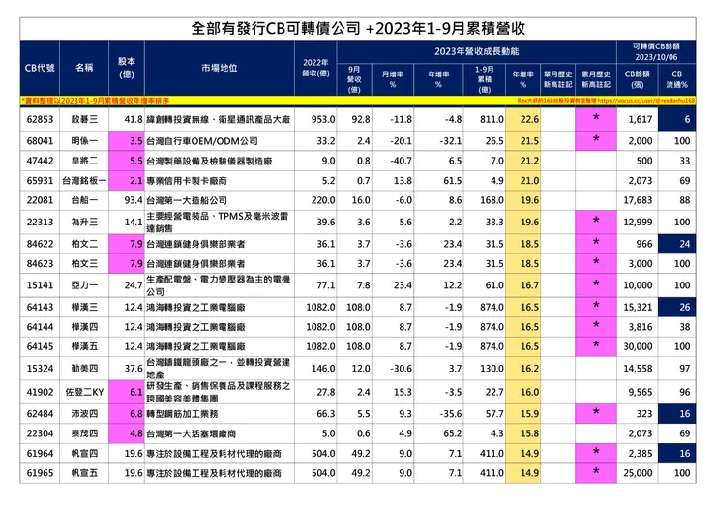Select CB code 84622
This screenshot has width=716, height=506.
[40, 244]
